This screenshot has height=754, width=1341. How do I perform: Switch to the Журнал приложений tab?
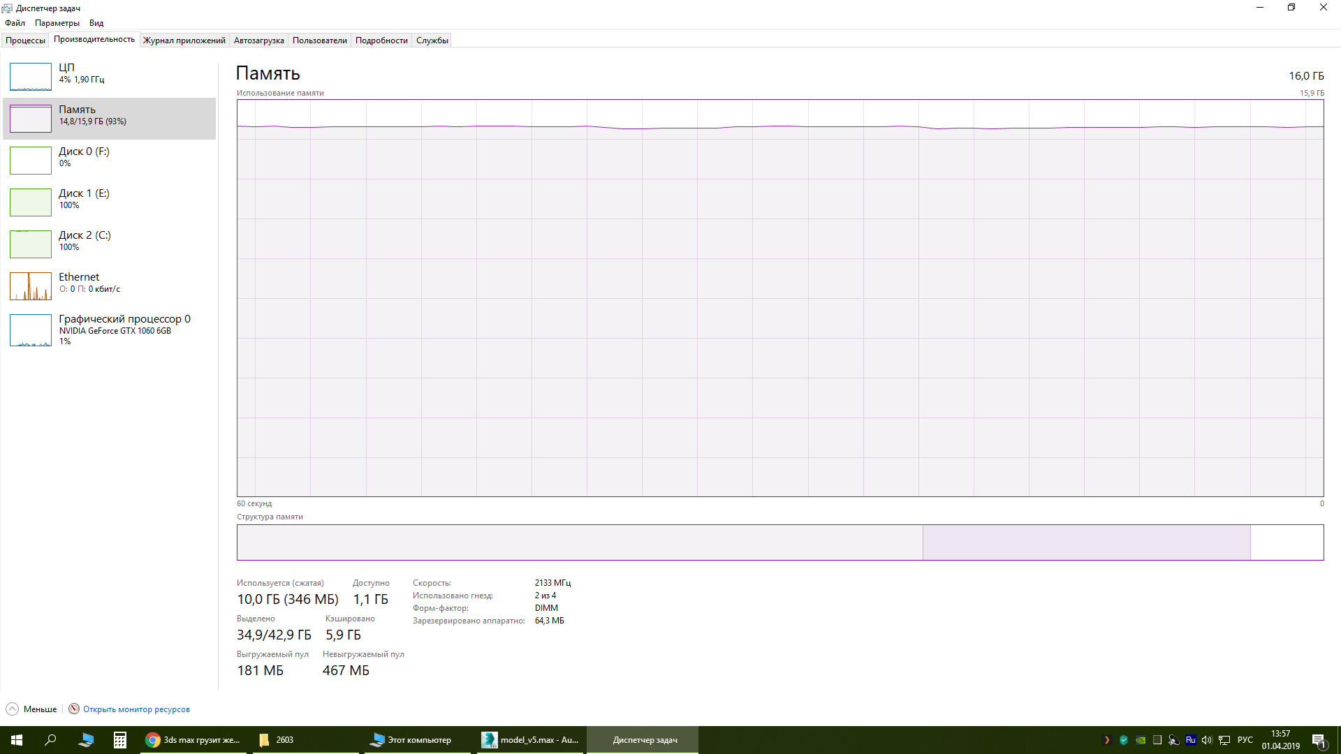click(184, 40)
